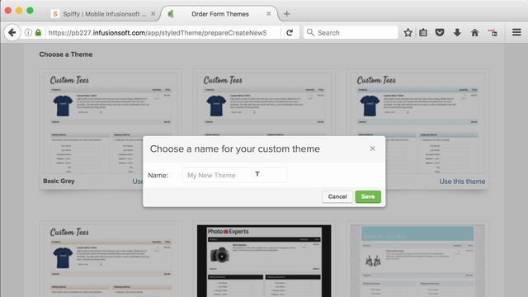Click the URL address bar
The width and height of the screenshot is (528, 297).
coord(157,33)
